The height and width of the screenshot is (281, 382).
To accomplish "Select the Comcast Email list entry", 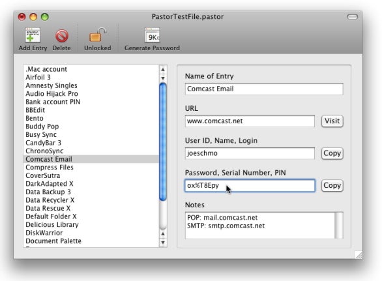I will [91, 159].
